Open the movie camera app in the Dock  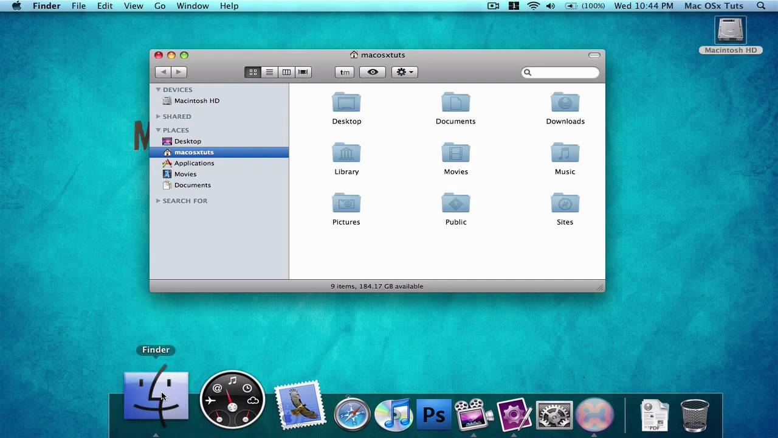pyautogui.click(x=474, y=415)
